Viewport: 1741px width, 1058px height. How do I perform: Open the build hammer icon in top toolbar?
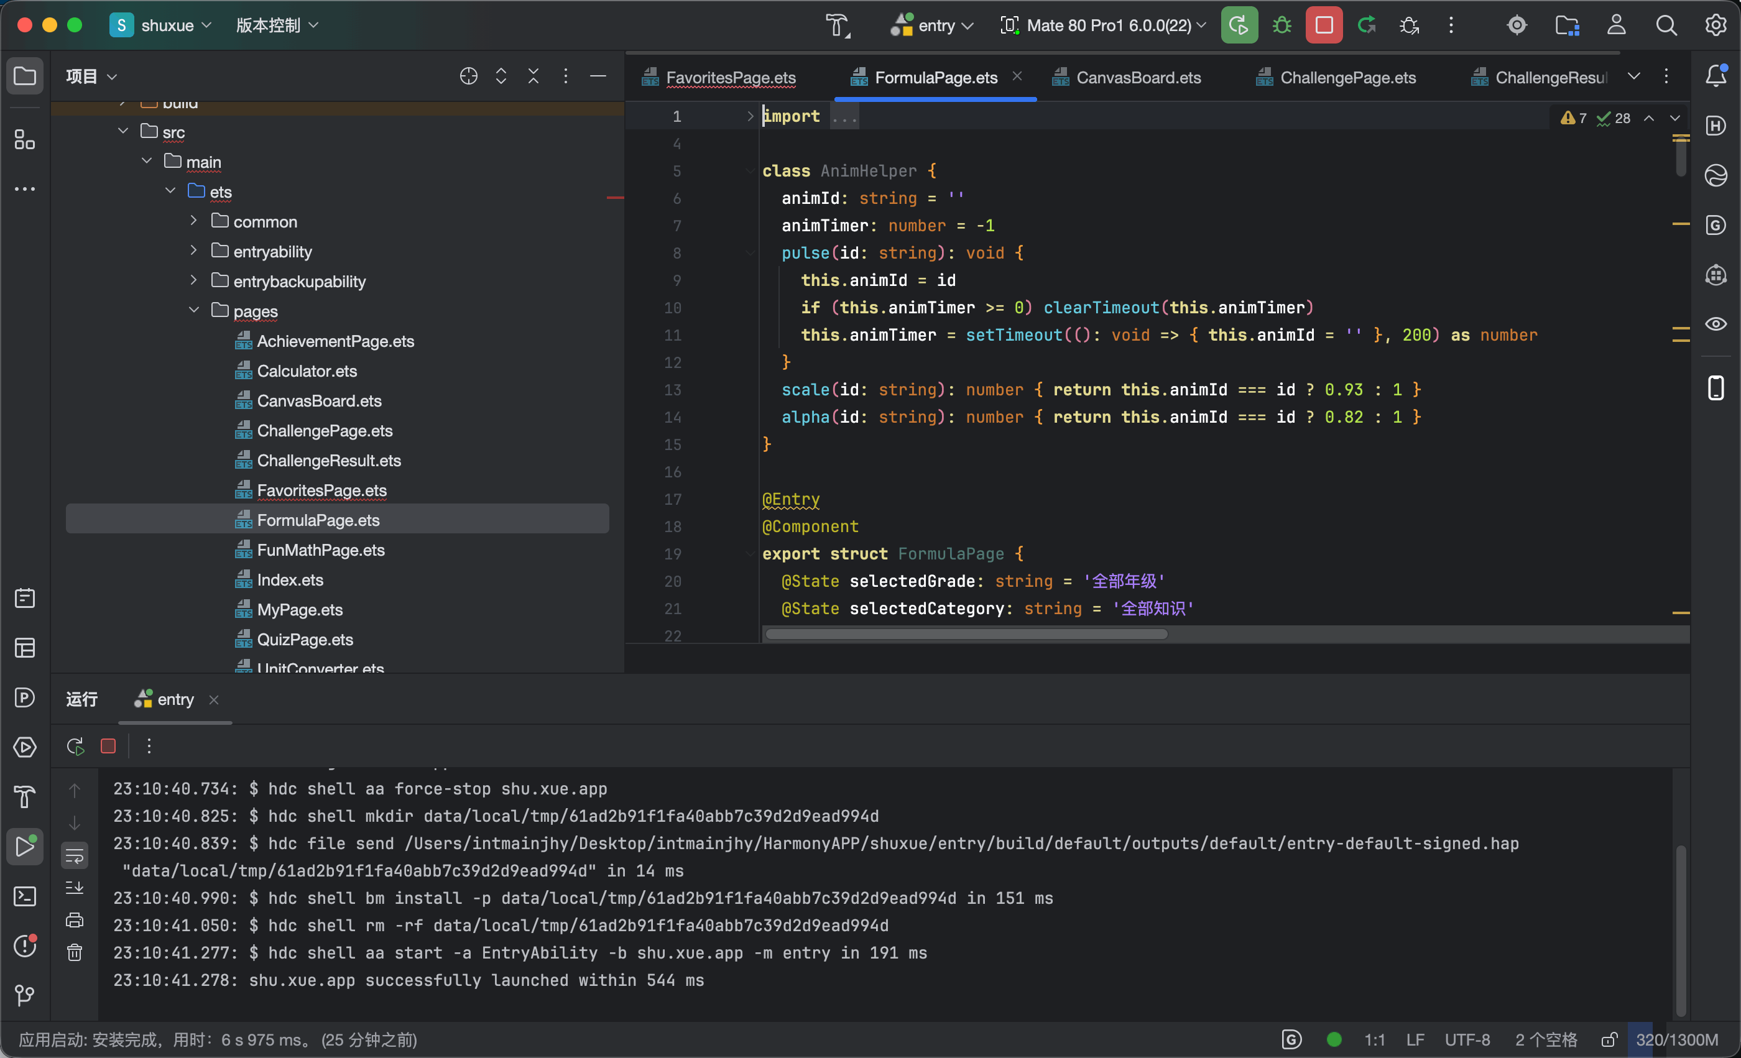838,25
